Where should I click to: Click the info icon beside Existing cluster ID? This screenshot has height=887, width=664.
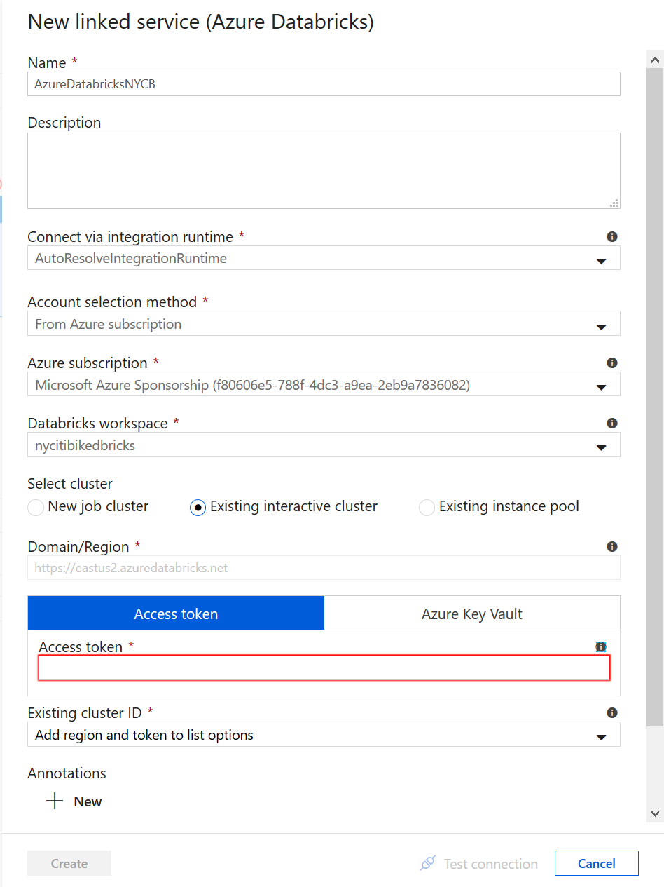pos(612,712)
